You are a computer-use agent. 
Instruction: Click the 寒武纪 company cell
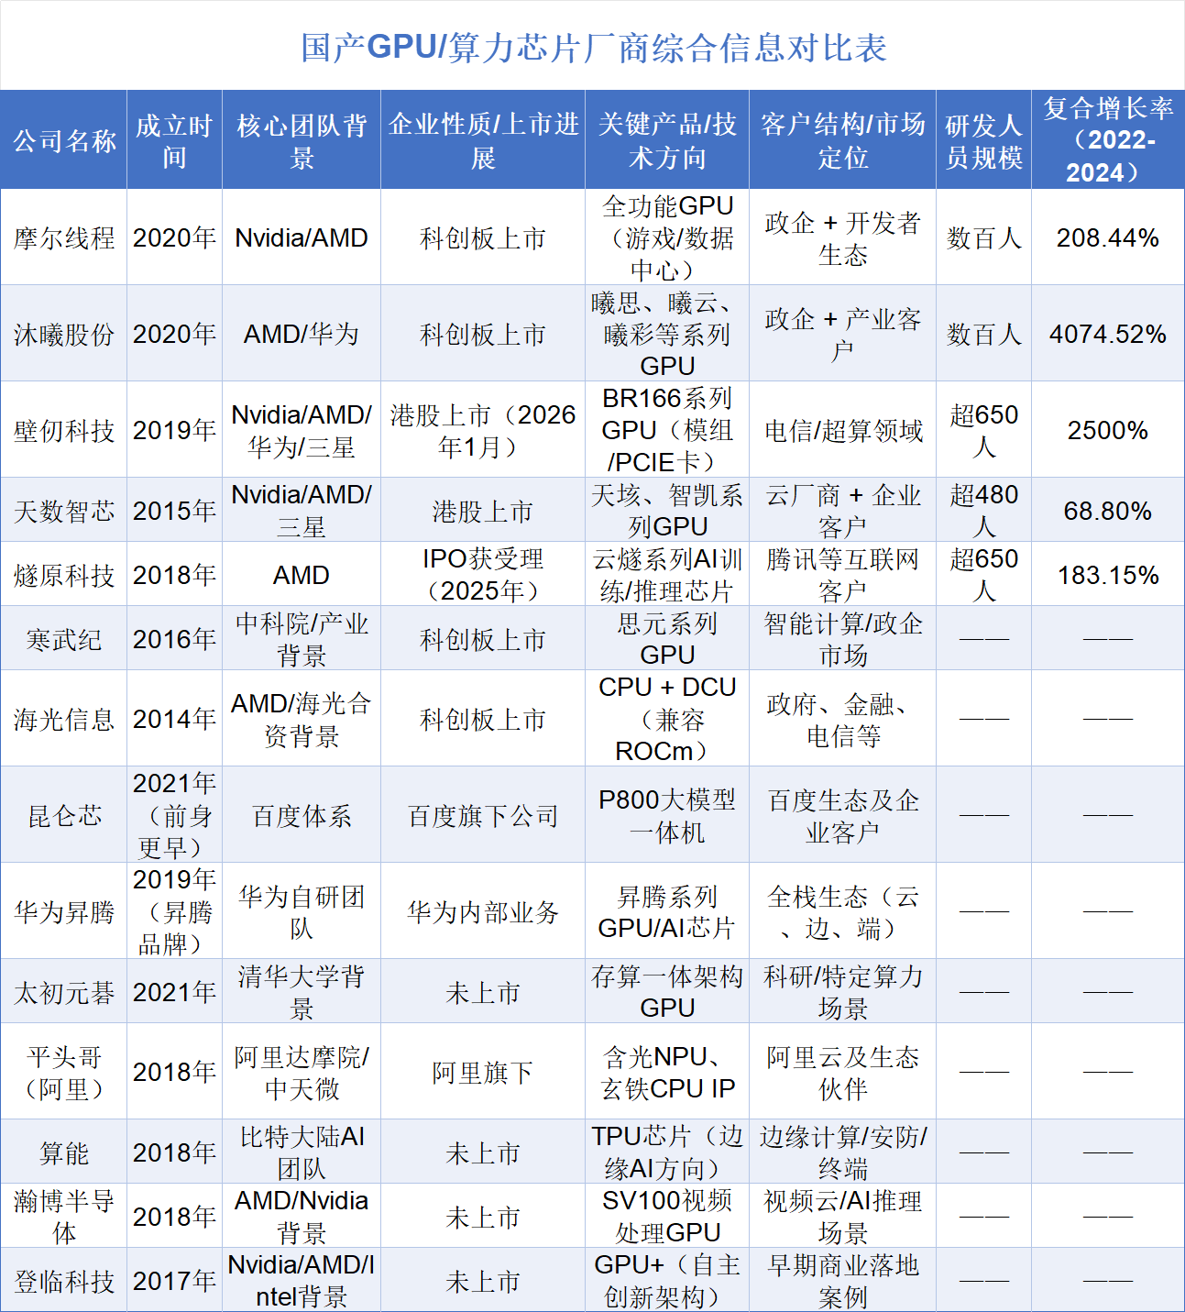64,638
